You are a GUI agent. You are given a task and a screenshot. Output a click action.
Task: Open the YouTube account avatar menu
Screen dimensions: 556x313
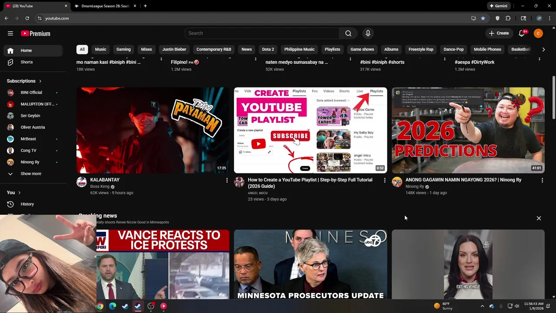point(538,33)
